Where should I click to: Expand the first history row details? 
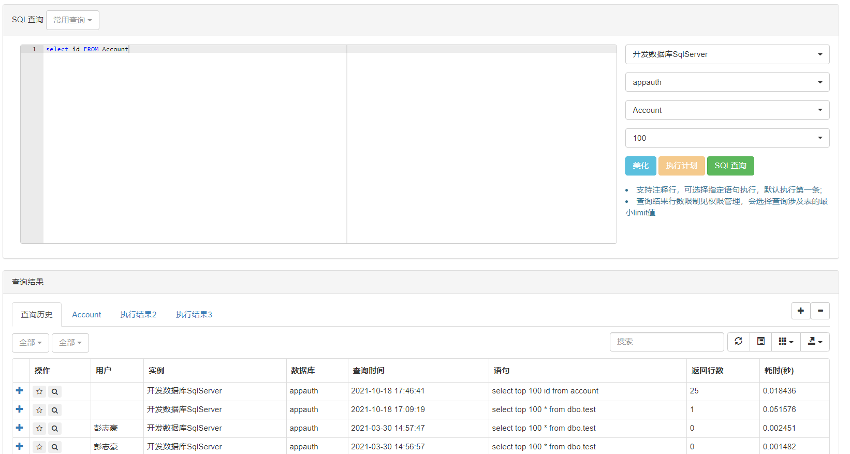click(x=20, y=391)
